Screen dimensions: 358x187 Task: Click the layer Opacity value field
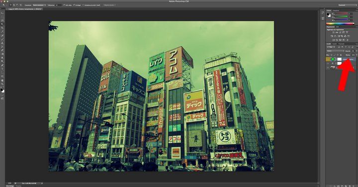353,51
